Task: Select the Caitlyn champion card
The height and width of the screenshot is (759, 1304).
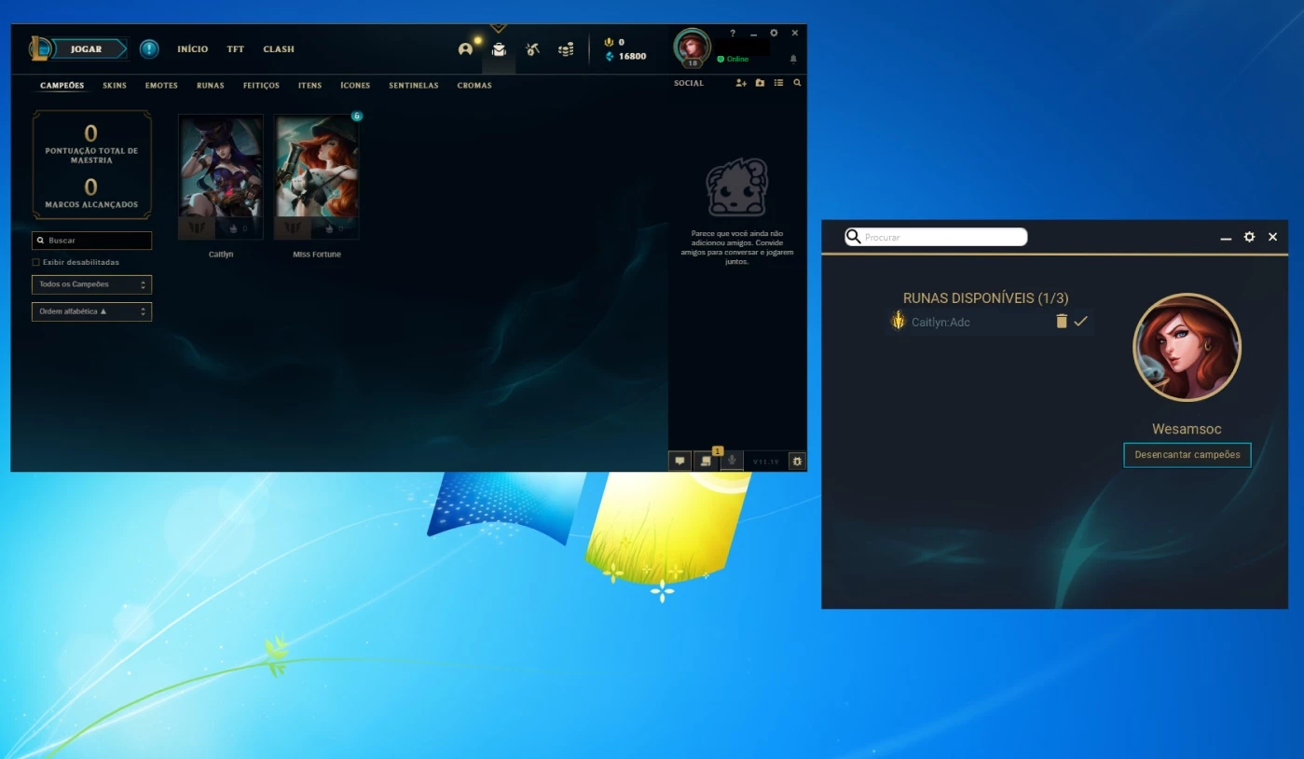Action: (221, 177)
